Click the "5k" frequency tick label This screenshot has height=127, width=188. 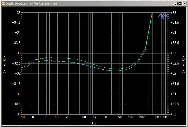pyautogui.click(x=120, y=117)
